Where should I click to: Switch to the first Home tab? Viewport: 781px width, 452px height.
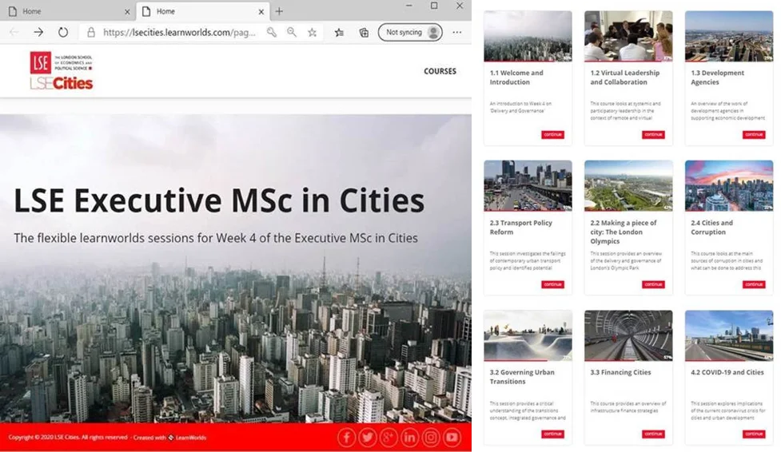(67, 11)
